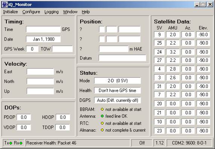Click the SV cell showing 24
Image resolution: width=215 pixels, height=149 pixels.
pos(159,52)
